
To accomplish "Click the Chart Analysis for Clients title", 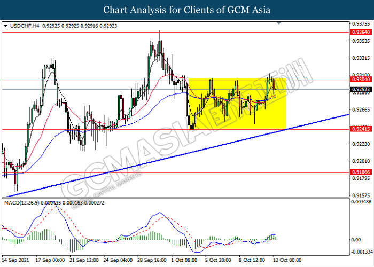I will point(187,10).
